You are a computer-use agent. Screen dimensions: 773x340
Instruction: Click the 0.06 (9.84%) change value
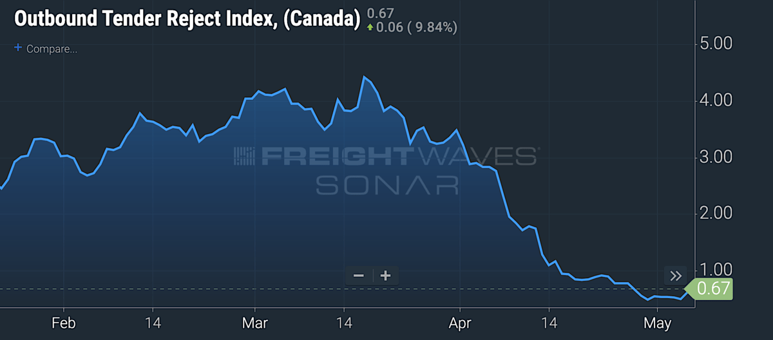(417, 28)
